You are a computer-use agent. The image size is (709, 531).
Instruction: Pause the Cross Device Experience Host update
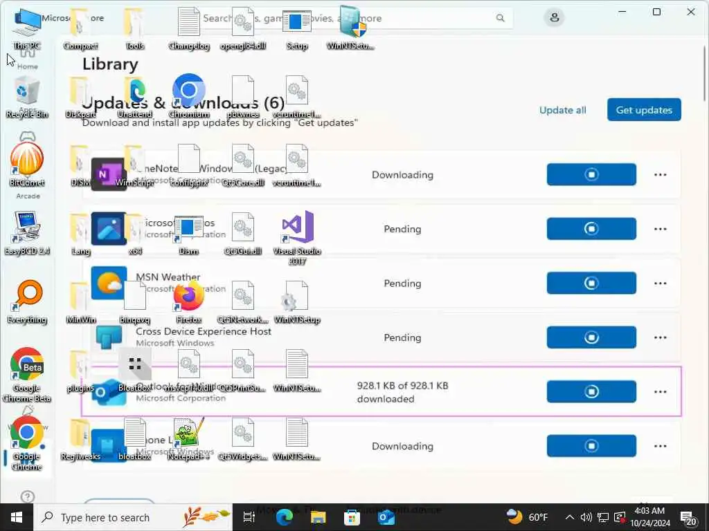(591, 337)
